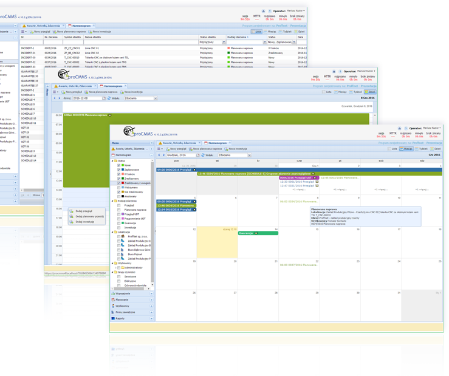This screenshot has width=449, height=376.
Task: Enable the Gwarancja event type checkbox
Action: click(x=119, y=222)
